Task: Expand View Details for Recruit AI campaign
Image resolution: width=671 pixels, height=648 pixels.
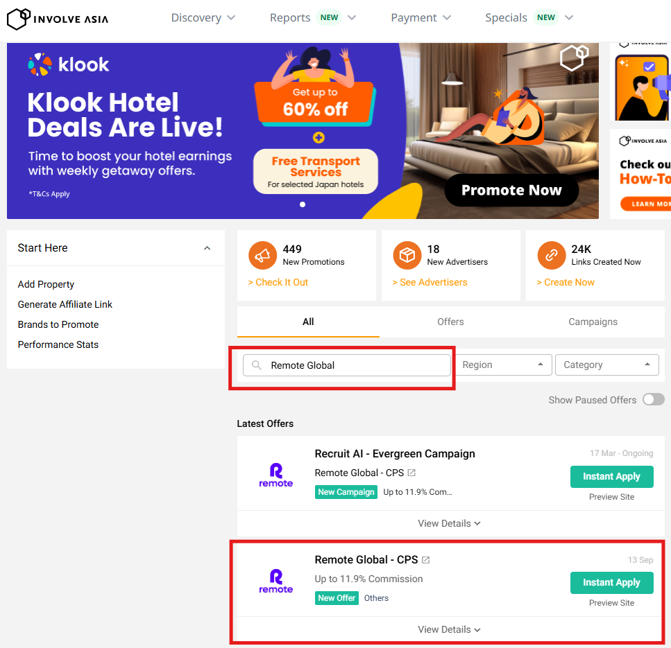Action: click(449, 523)
